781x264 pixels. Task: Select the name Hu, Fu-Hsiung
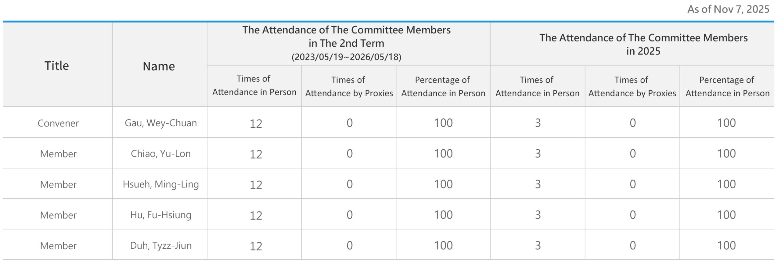161,215
